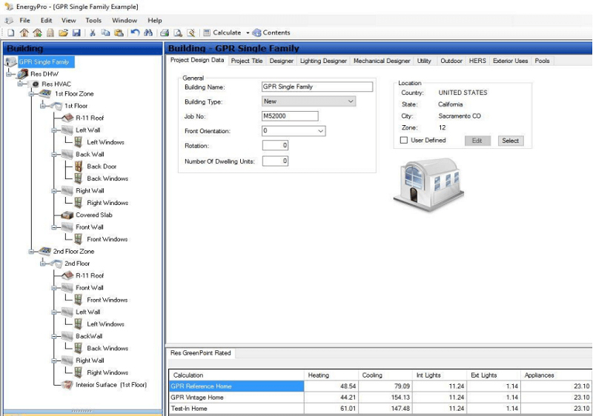The width and height of the screenshot is (593, 416).
Task: Click the New file toolbar icon
Action: tap(10, 33)
